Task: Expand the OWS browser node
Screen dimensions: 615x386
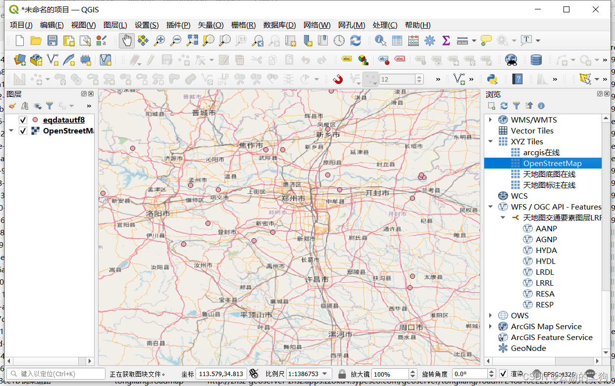Action: pos(491,315)
